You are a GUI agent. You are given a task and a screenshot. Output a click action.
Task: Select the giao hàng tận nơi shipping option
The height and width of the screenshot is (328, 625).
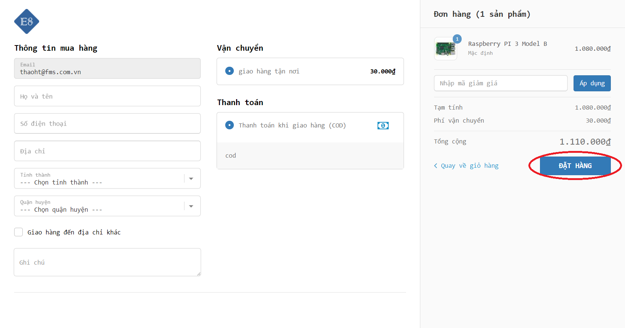point(230,71)
